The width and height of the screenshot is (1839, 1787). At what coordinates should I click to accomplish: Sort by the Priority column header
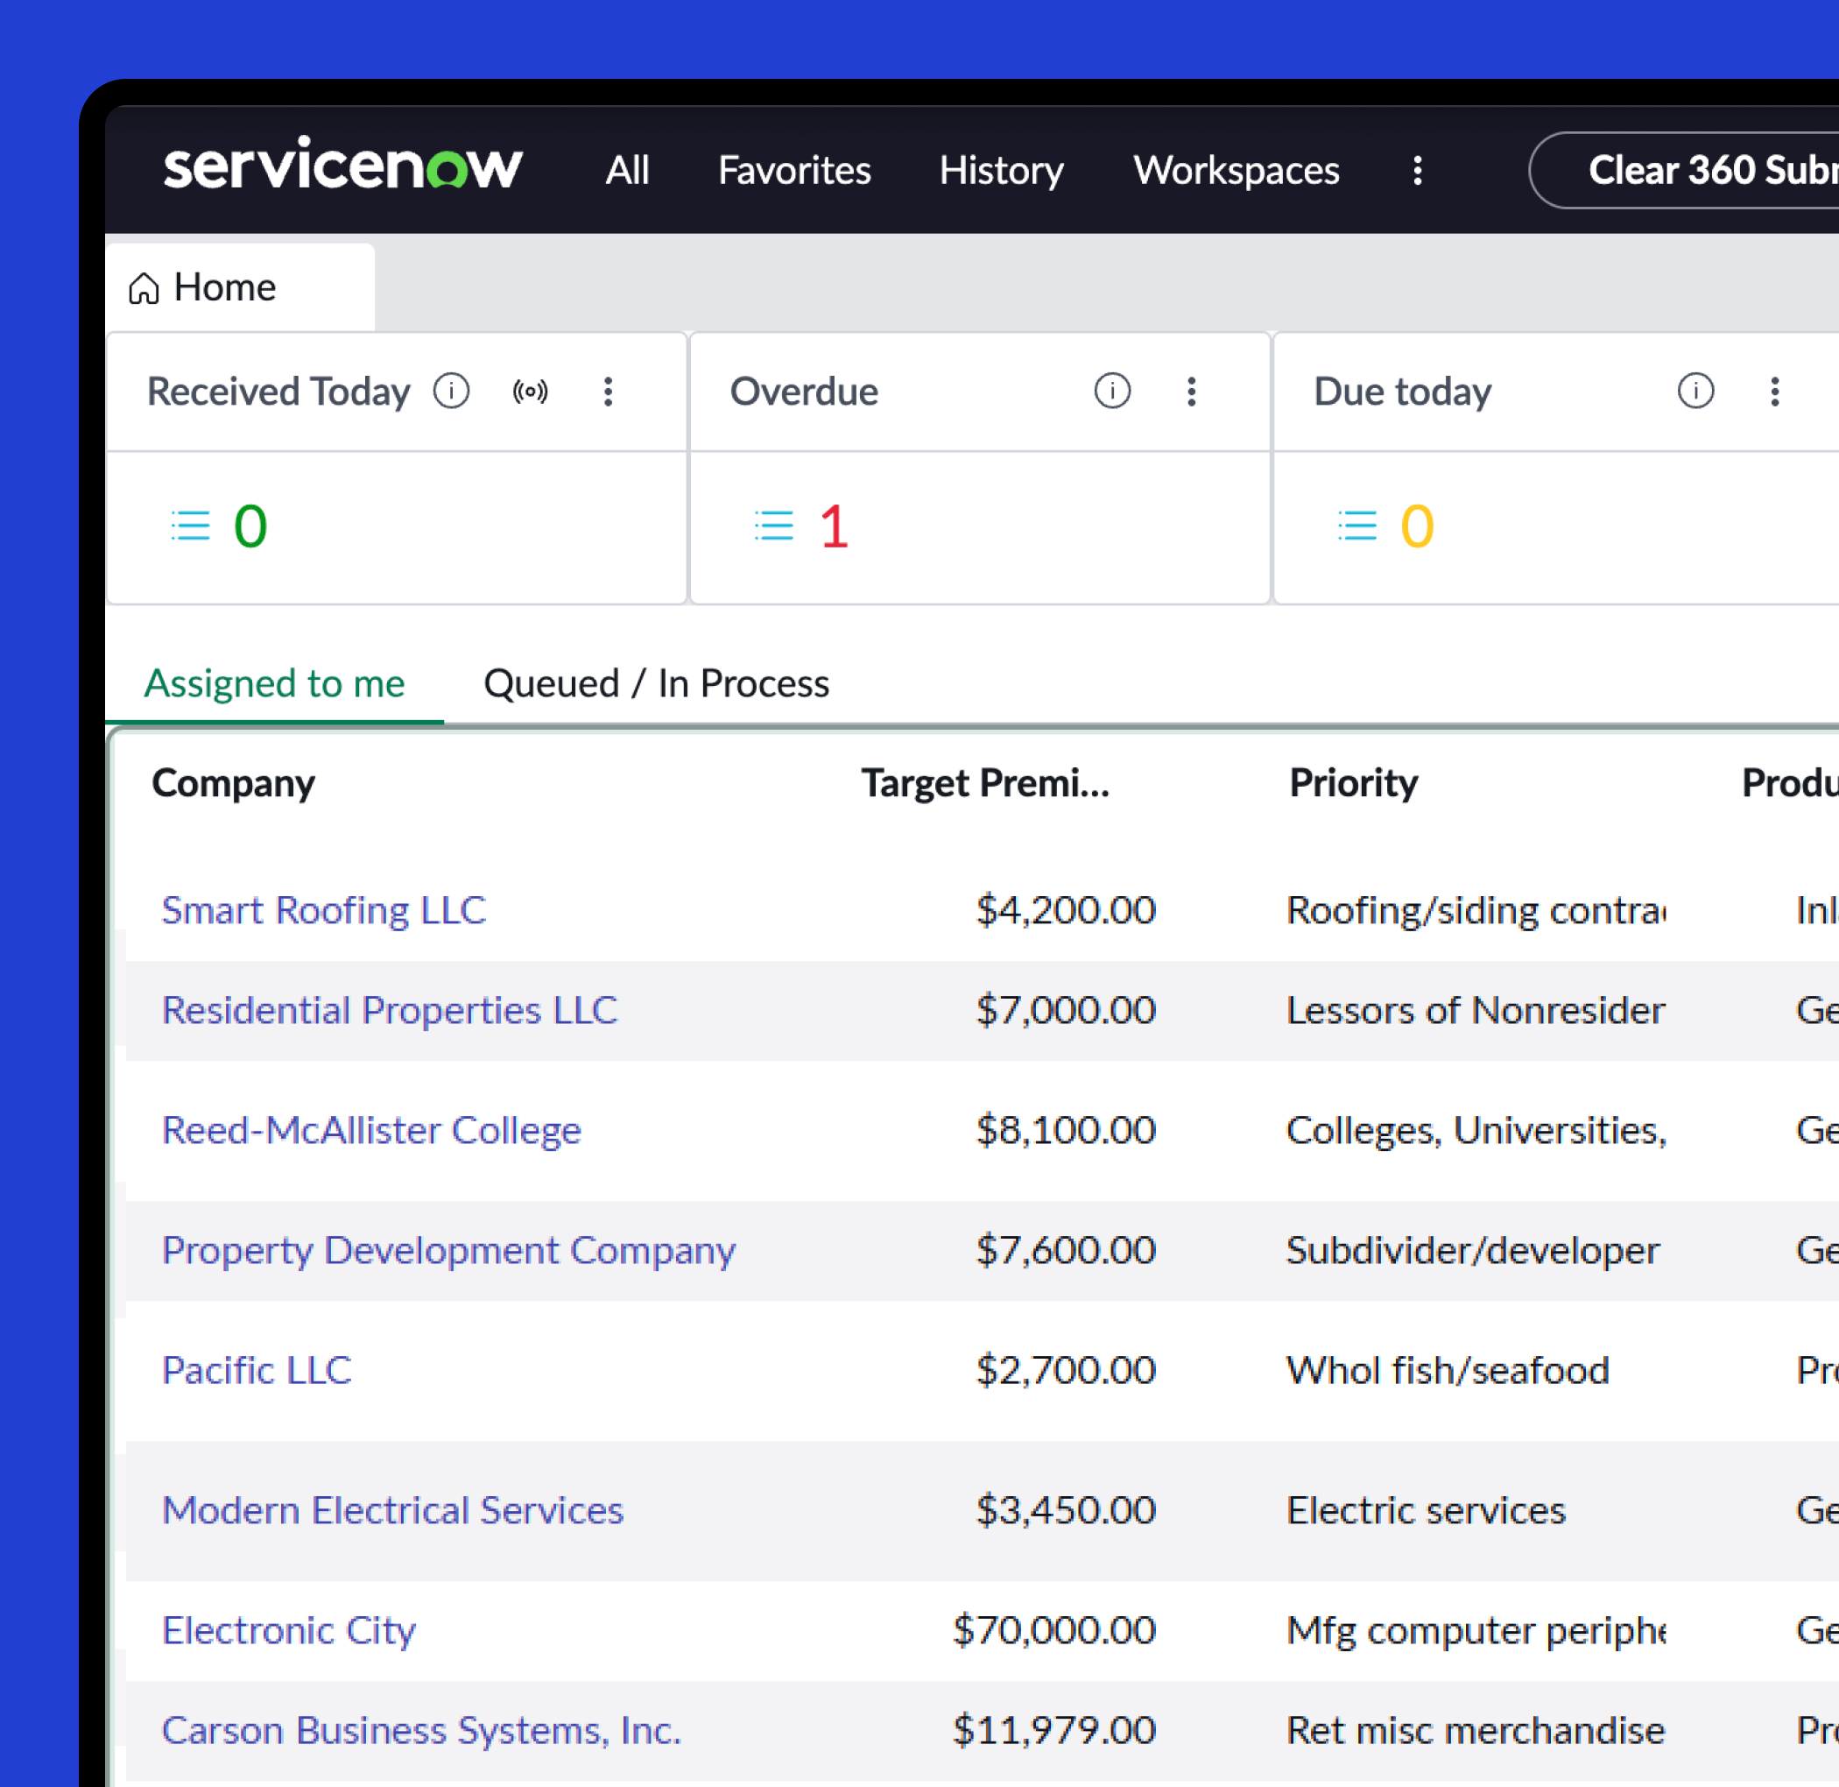point(1353,783)
